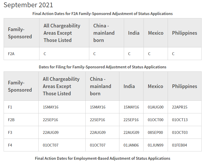Click the F4 row label
204x167 pixels.
[x=10, y=145]
